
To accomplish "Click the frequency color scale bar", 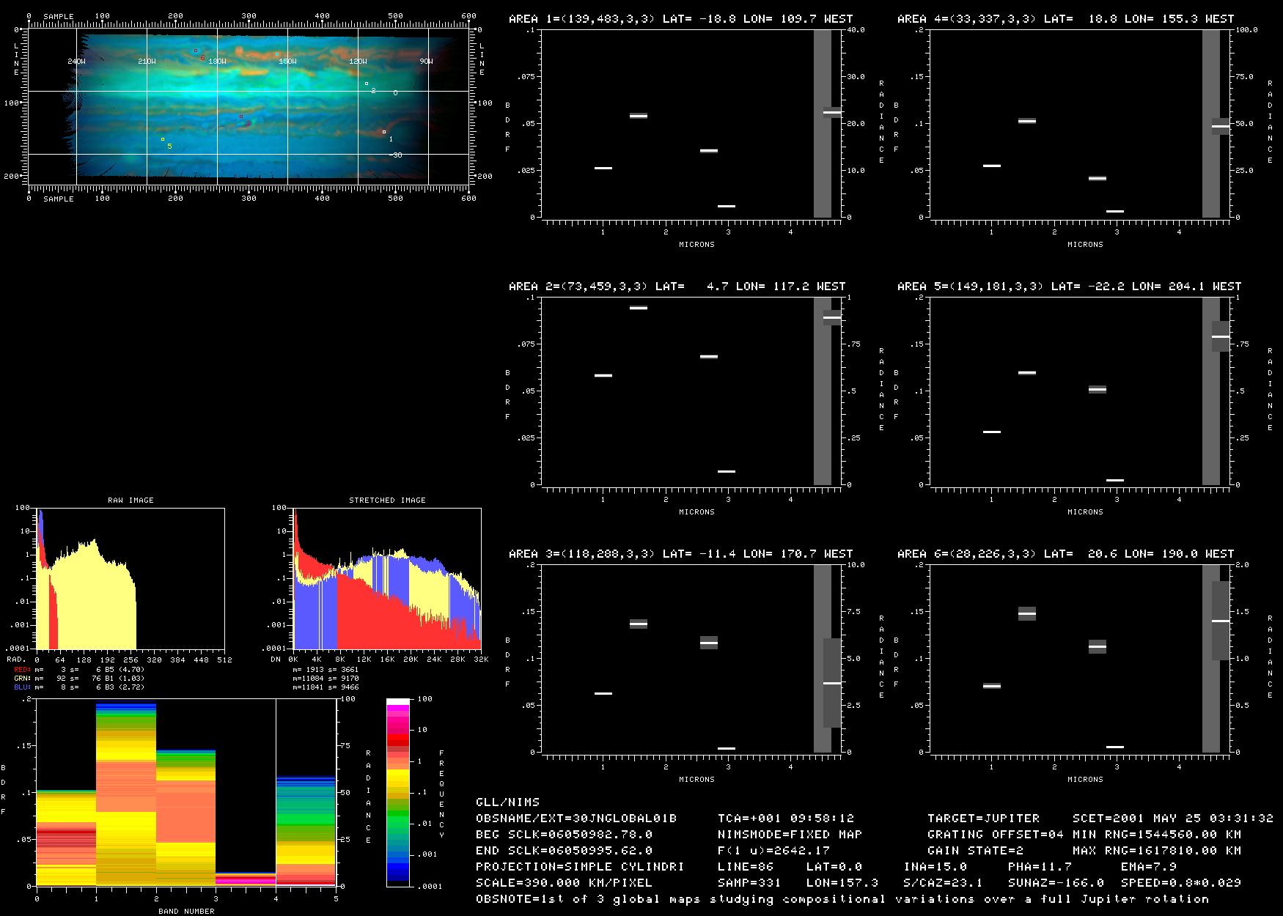I will pos(398,792).
